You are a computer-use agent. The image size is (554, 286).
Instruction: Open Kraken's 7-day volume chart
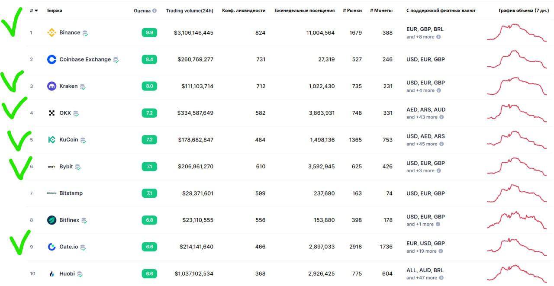(x=517, y=86)
